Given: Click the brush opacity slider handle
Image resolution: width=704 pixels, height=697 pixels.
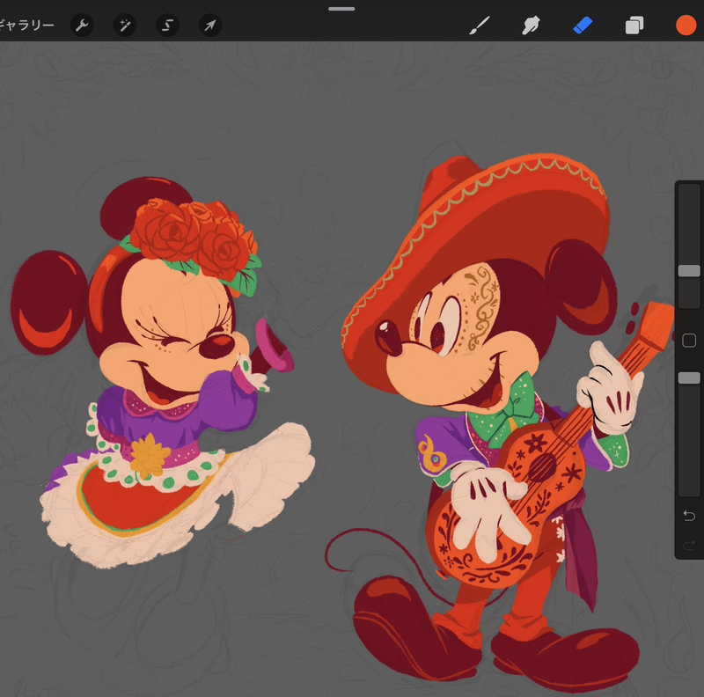Looking at the screenshot, I should point(689,378).
